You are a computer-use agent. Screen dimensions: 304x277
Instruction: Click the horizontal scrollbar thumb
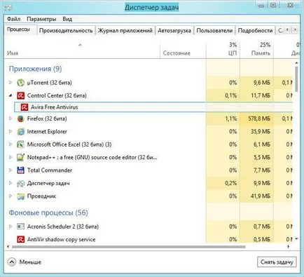[129, 247]
